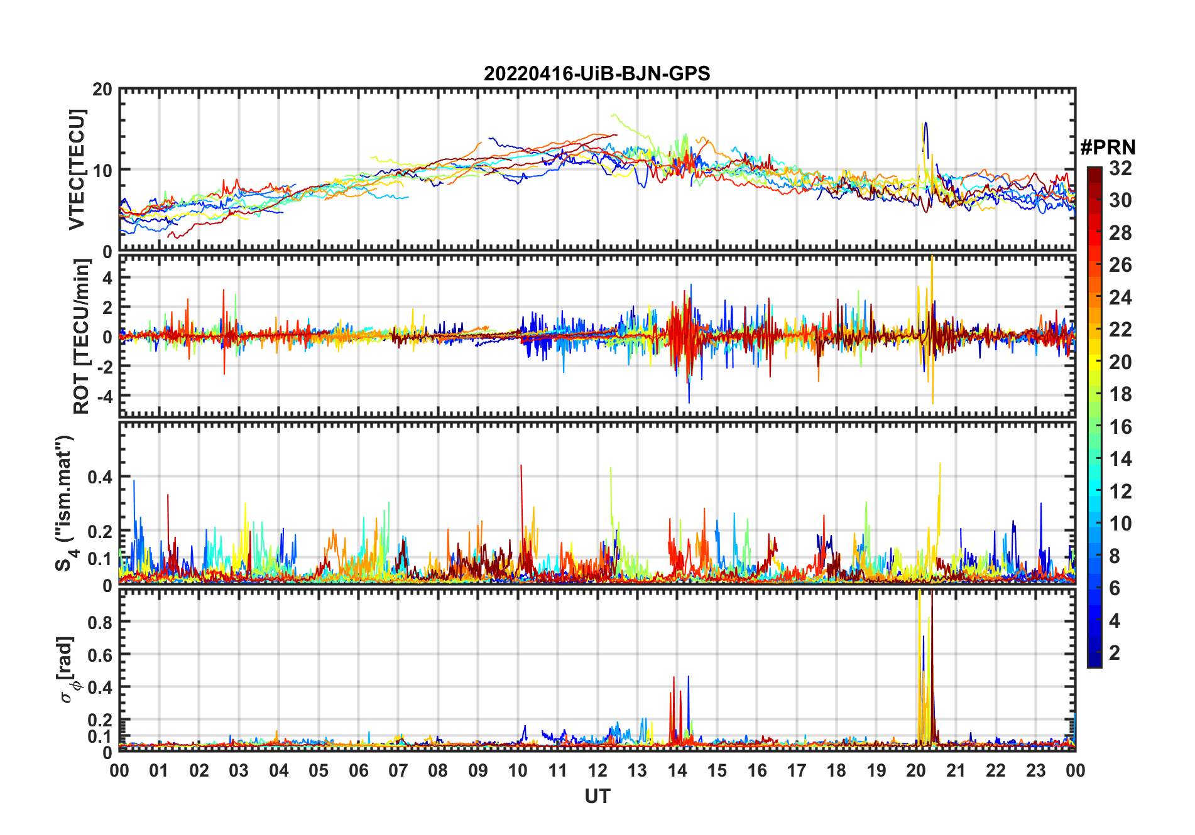This screenshot has width=1195, height=835.
Task: Click the ROT y-axis tick 4
Action: pyautogui.click(x=108, y=277)
